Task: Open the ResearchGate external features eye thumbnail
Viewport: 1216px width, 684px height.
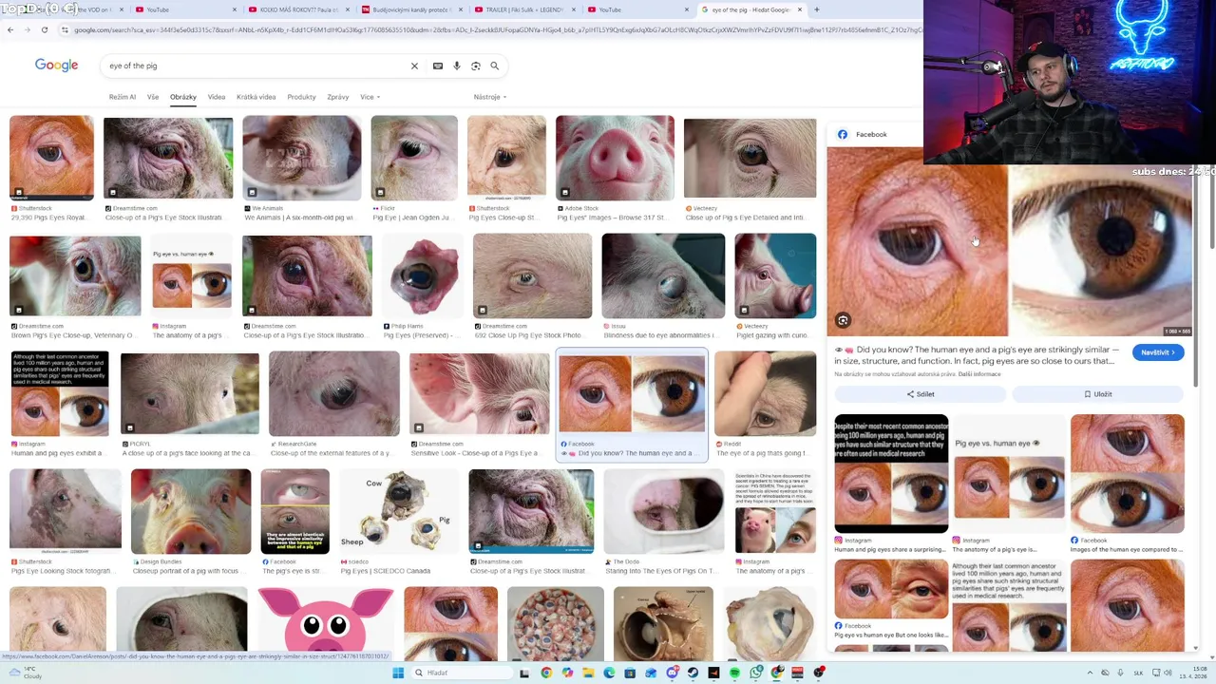Action: click(x=334, y=393)
